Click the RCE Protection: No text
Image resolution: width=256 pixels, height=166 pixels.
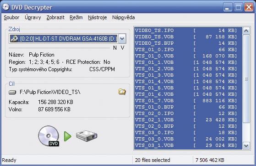pyautogui.click(x=88, y=62)
